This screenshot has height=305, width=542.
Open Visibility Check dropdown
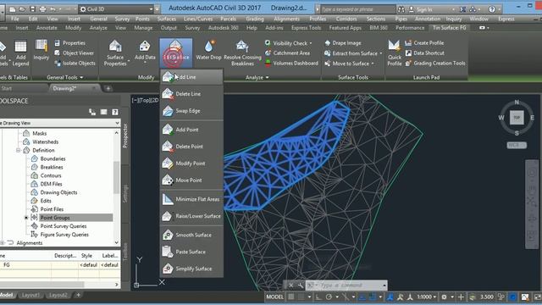tap(289, 43)
